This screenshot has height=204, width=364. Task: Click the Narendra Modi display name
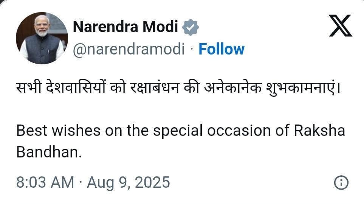[x=125, y=27]
